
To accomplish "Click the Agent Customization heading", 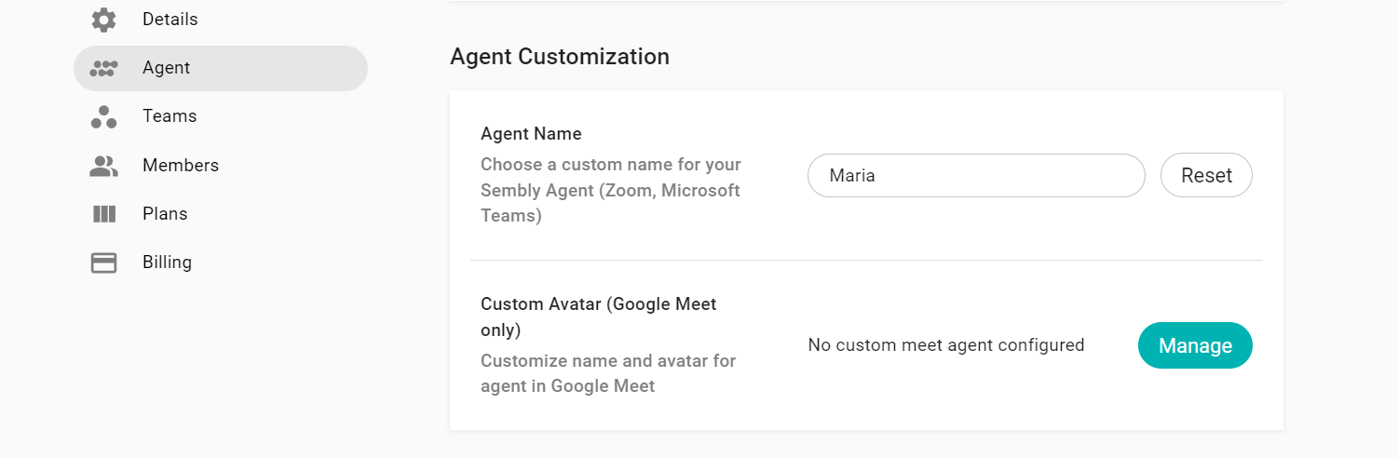I will 560,57.
